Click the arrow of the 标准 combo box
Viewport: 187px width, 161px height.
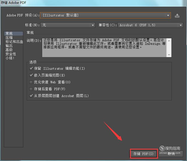coord(93,25)
